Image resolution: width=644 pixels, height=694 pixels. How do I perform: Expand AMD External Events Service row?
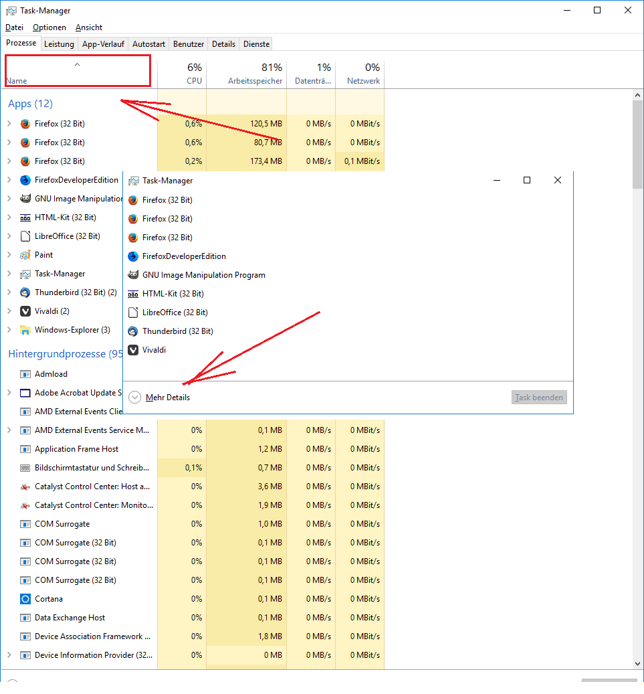pos(9,430)
